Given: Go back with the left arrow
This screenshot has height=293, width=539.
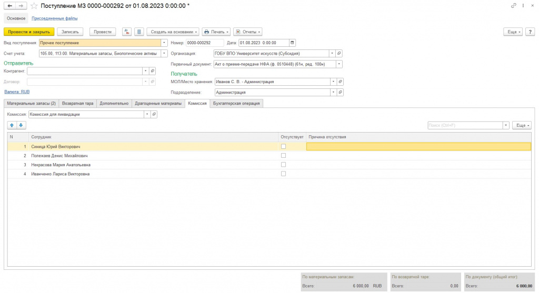Looking at the screenshot, I should click(10, 6).
